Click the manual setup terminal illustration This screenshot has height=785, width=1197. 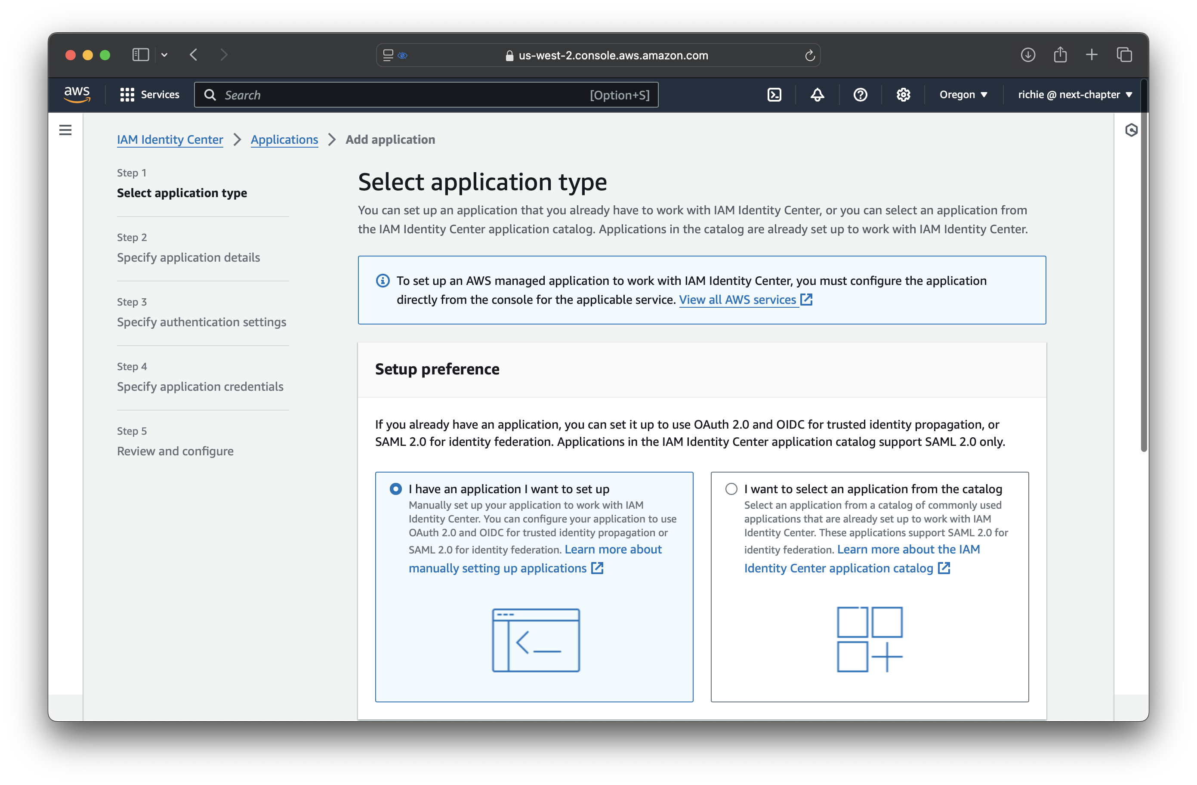(536, 640)
